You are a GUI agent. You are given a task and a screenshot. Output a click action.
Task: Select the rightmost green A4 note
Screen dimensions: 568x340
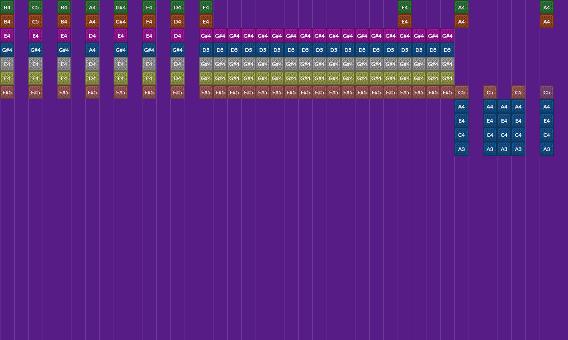[x=547, y=7]
